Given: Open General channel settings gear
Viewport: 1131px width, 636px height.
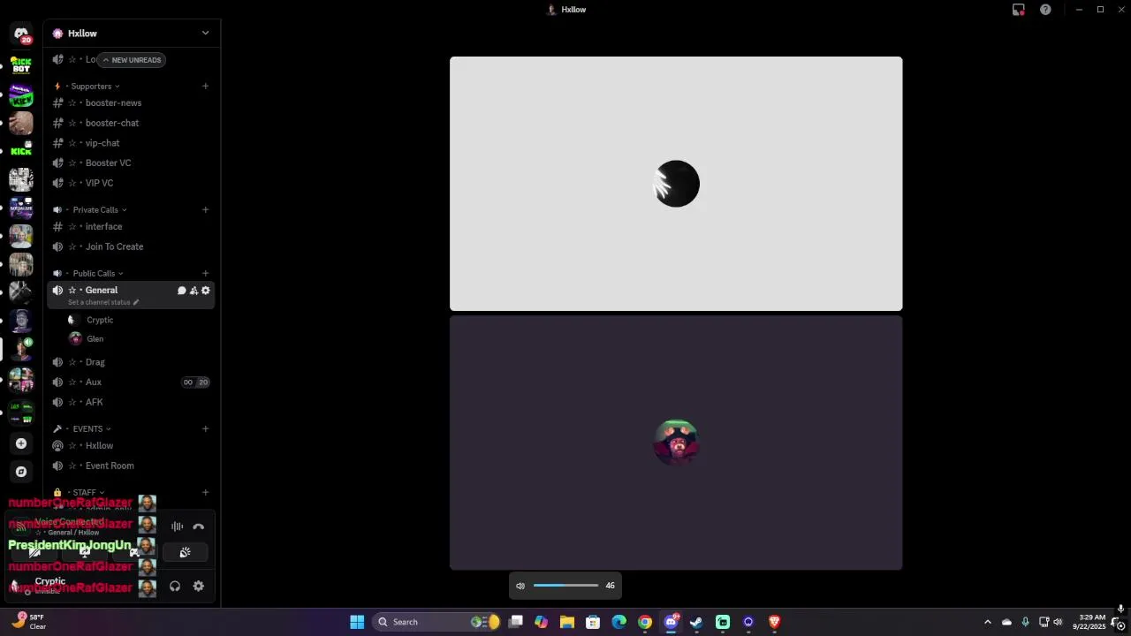Looking at the screenshot, I should coord(206,291).
